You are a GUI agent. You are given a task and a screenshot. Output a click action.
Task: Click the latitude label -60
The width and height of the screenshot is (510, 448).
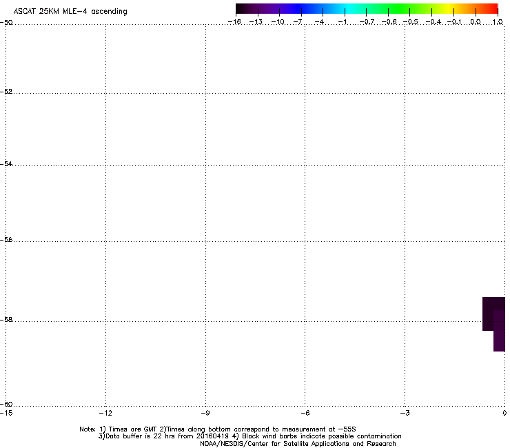point(6,404)
